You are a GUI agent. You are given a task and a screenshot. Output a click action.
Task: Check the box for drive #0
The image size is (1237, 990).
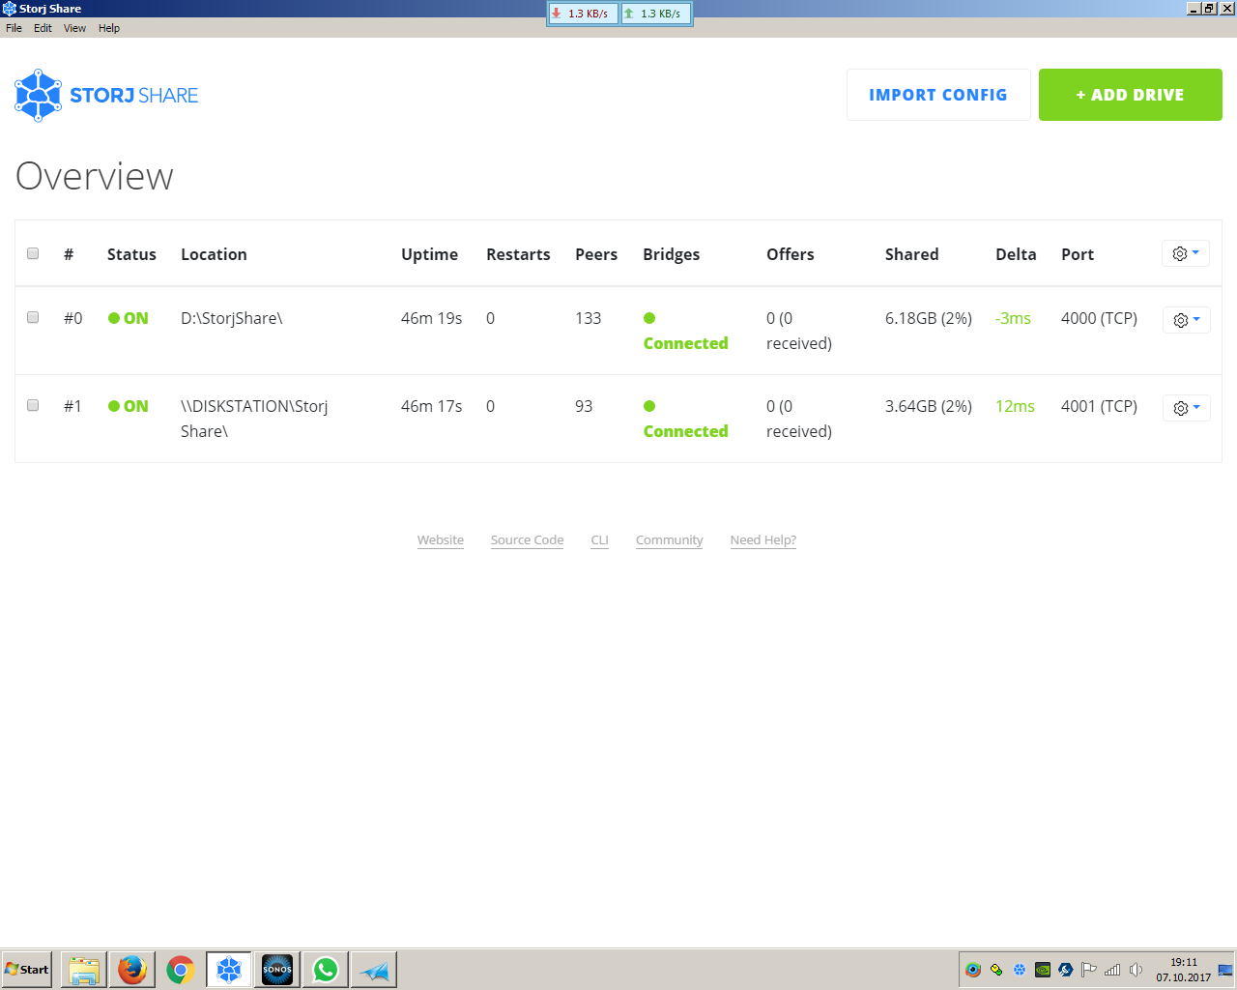click(33, 317)
